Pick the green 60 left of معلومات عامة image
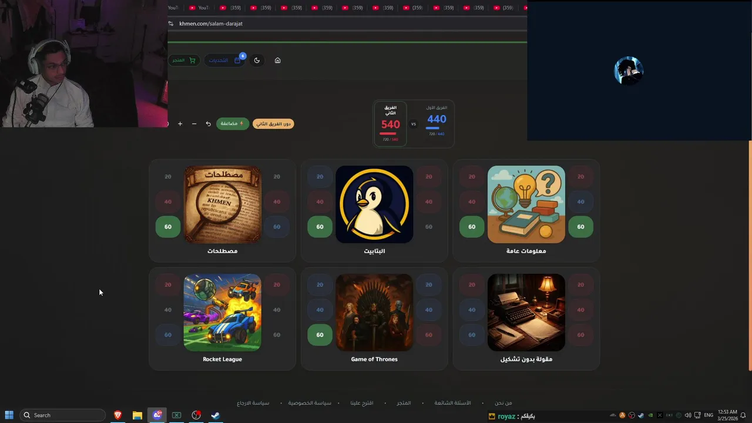This screenshot has width=752, height=423. click(472, 227)
